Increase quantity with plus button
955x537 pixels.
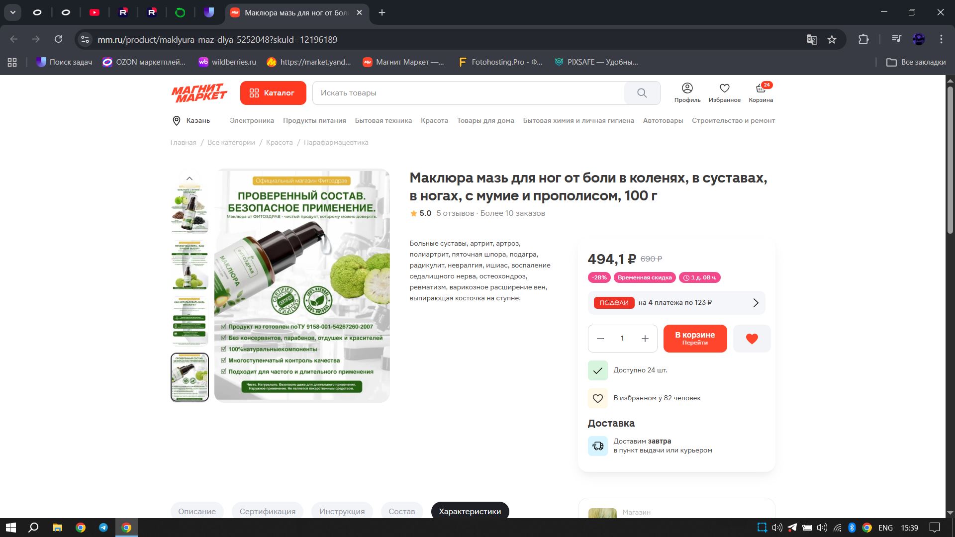(645, 339)
